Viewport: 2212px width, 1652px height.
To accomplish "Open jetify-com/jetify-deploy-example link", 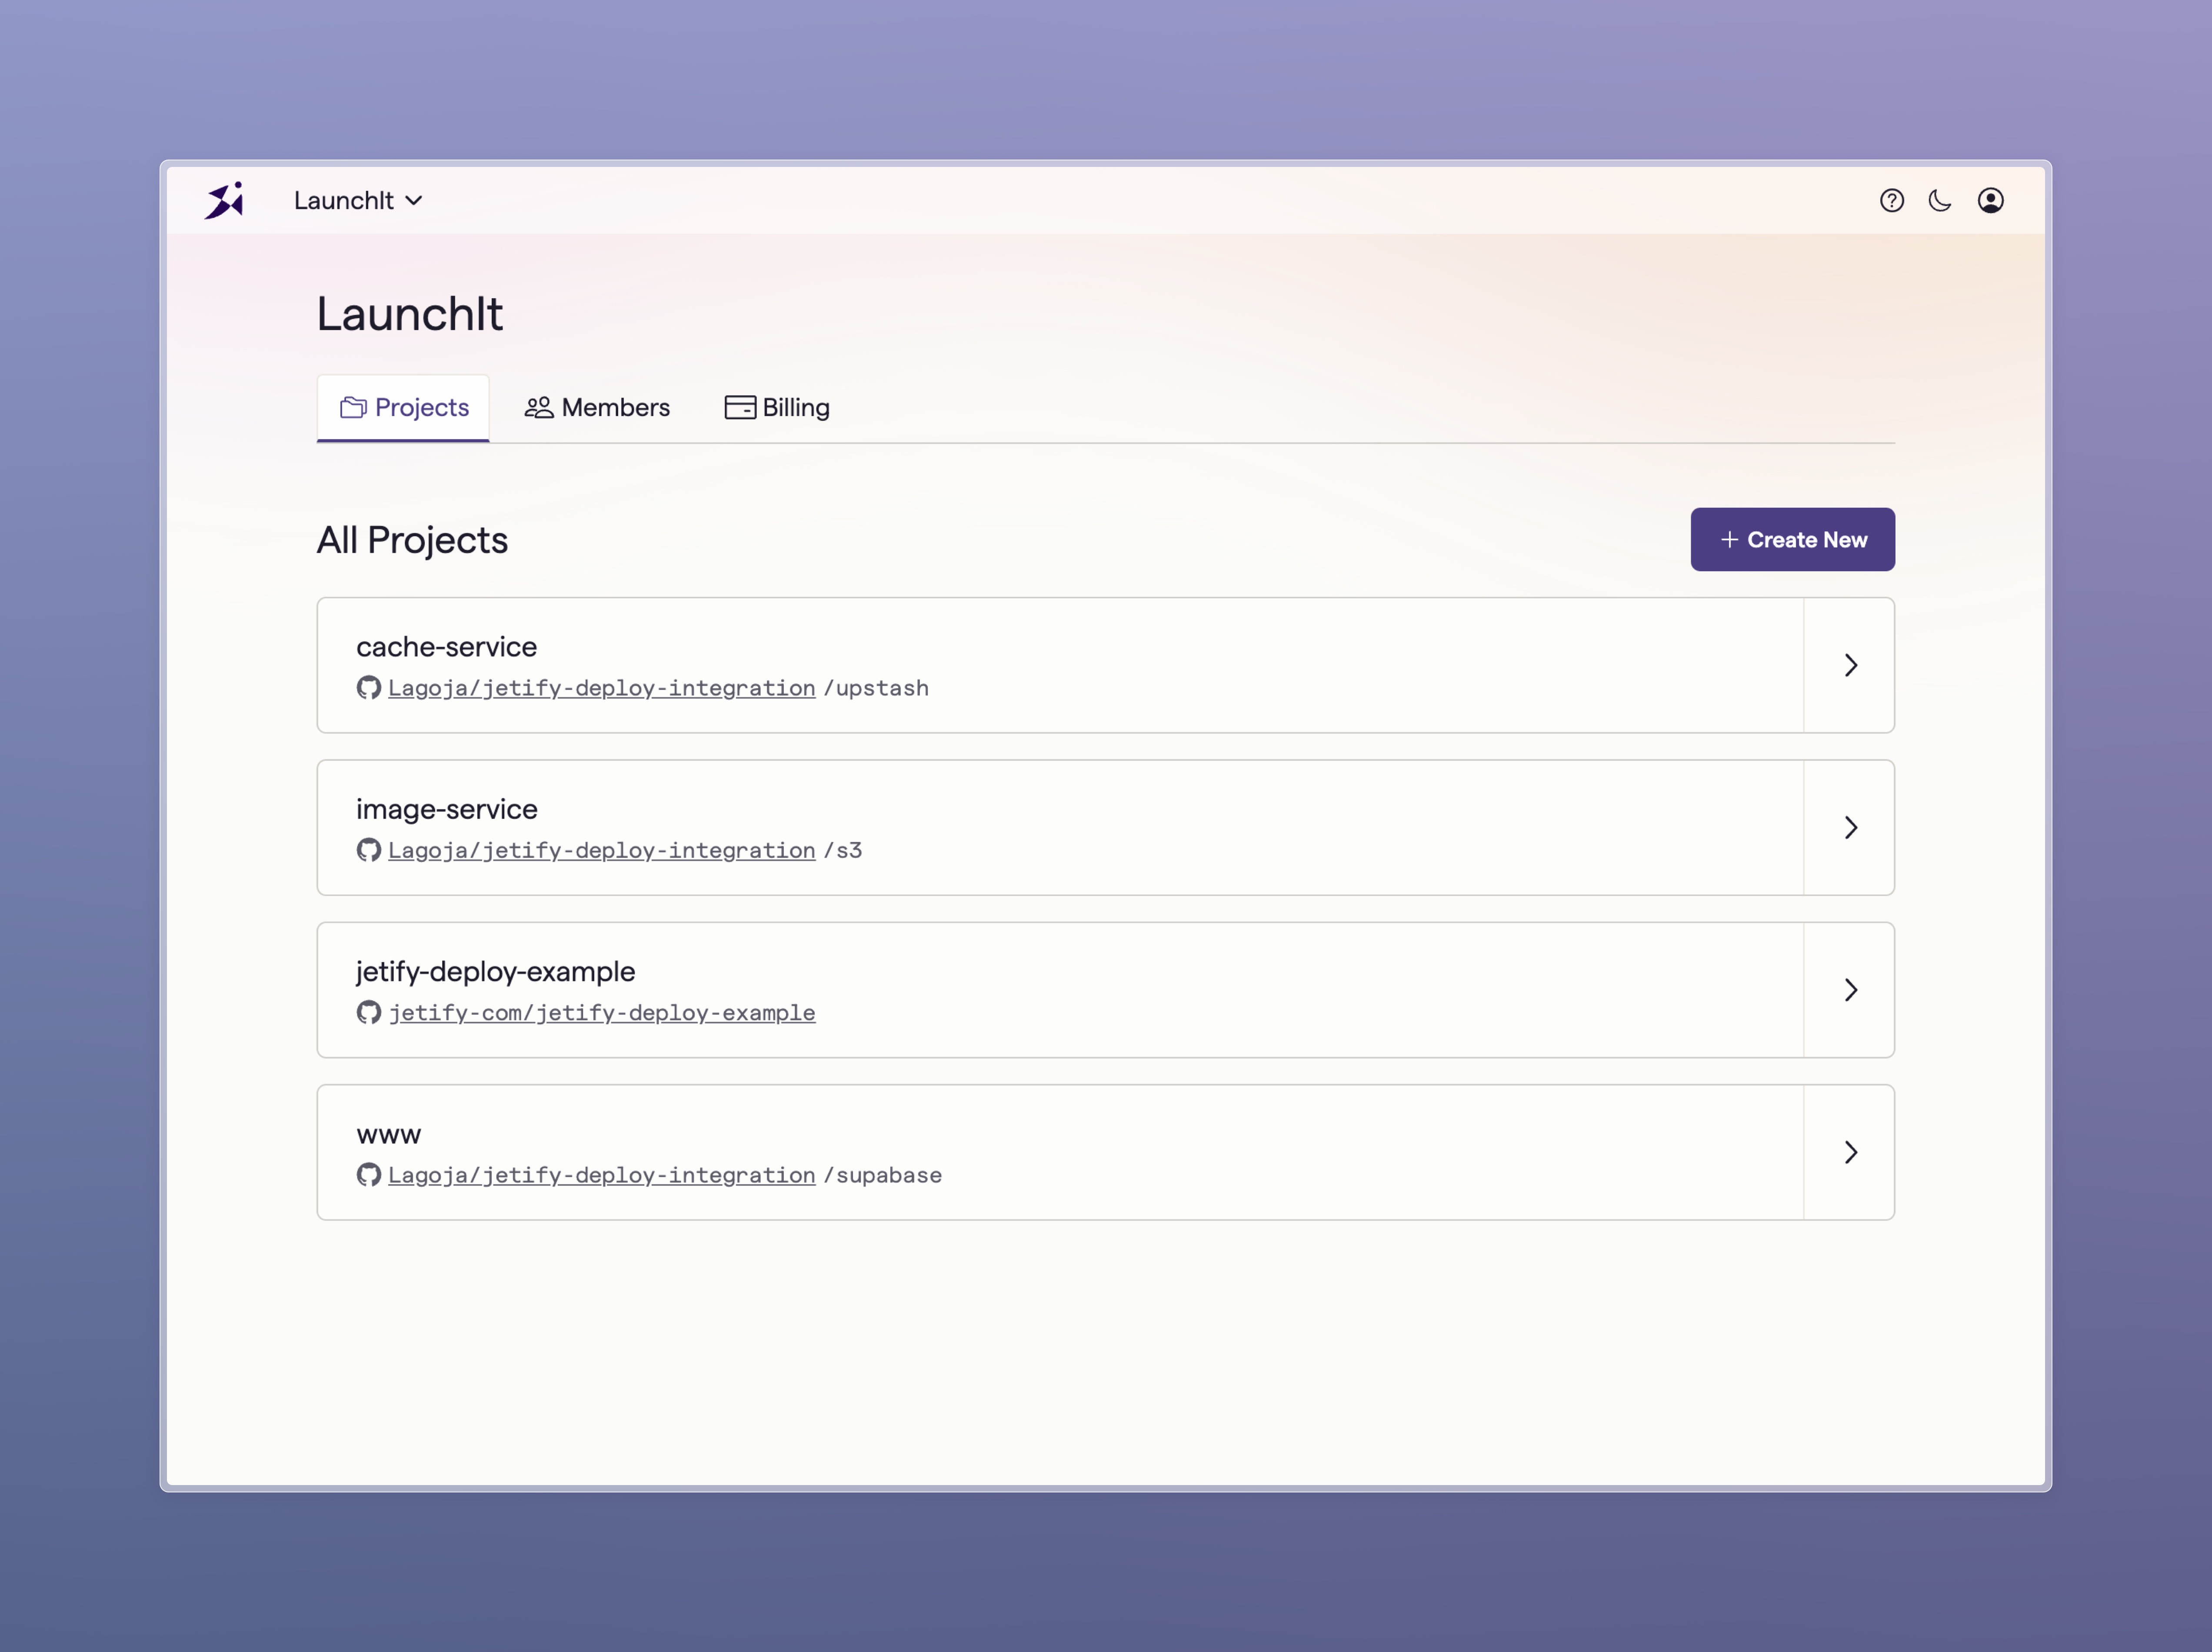I will [x=602, y=1012].
